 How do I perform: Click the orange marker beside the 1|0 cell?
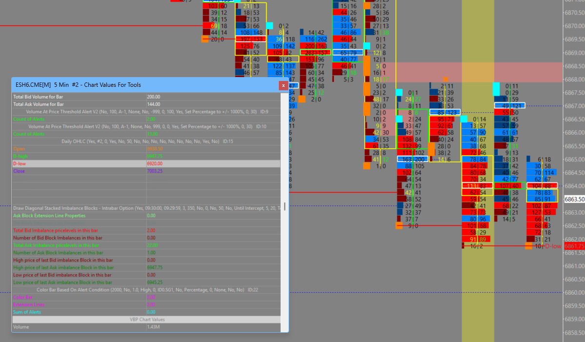pyautogui.click(x=367, y=166)
